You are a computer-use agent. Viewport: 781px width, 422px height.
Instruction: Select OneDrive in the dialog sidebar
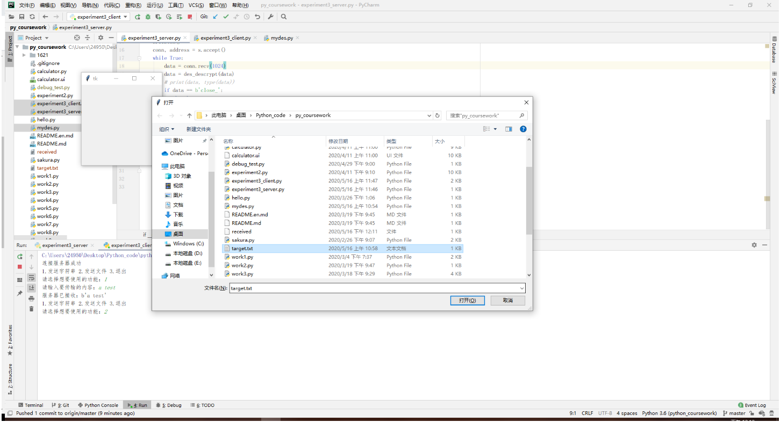[x=184, y=153]
